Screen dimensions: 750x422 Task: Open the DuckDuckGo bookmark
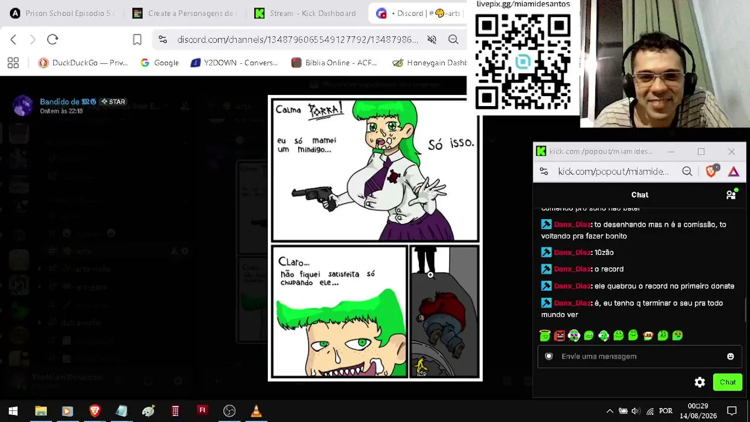tap(83, 63)
